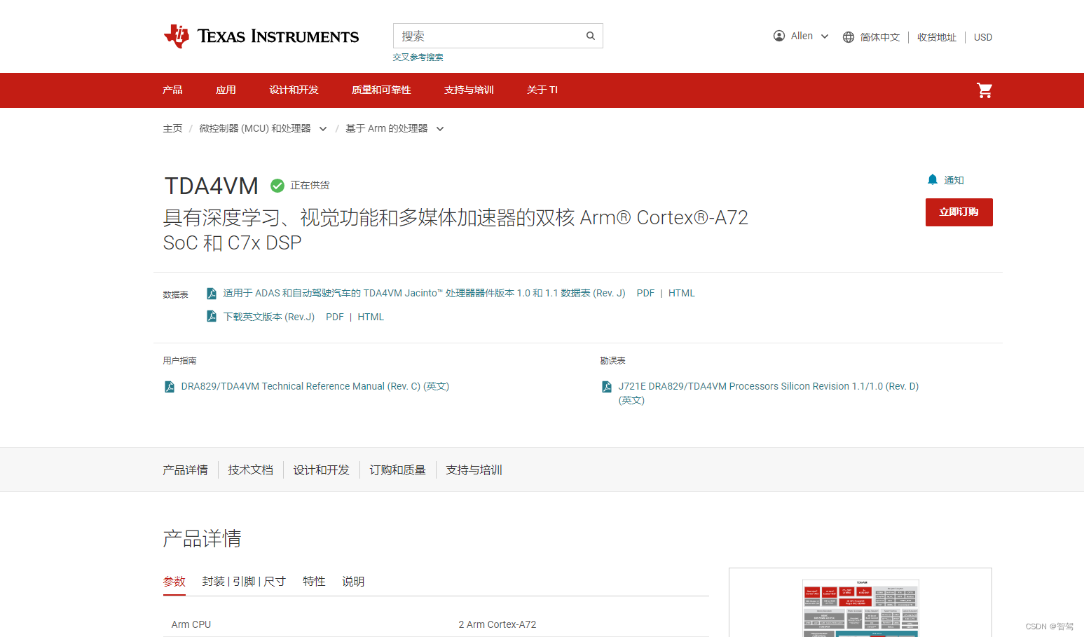Open the 应用 menu in red navbar
The image size is (1084, 637).
(226, 90)
